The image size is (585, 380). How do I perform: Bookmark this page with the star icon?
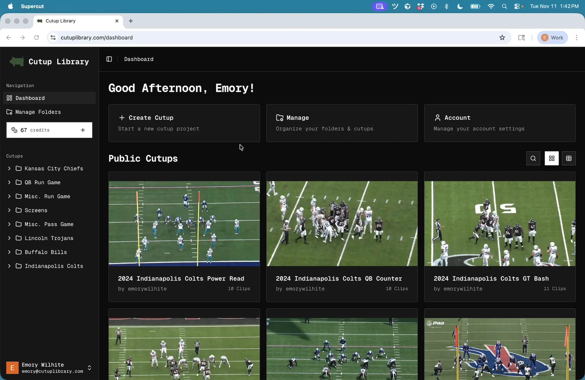click(x=502, y=38)
